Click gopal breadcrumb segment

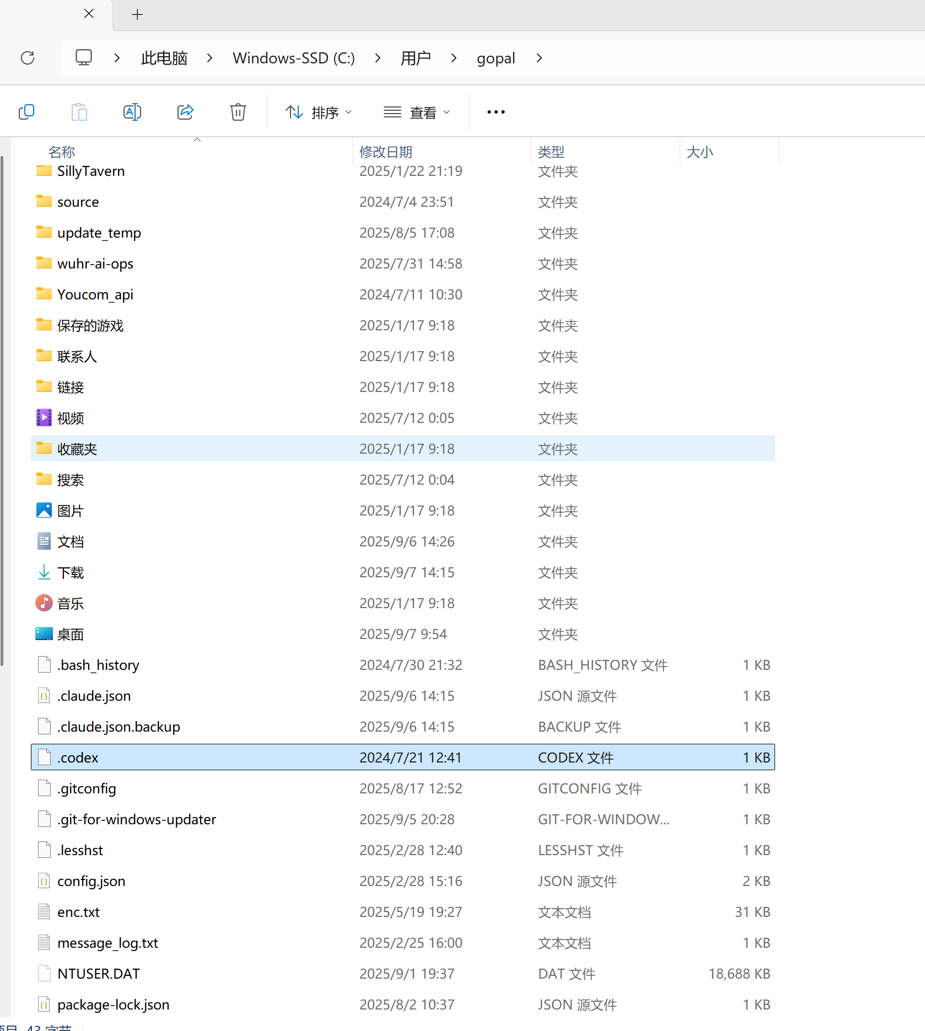[496, 58]
